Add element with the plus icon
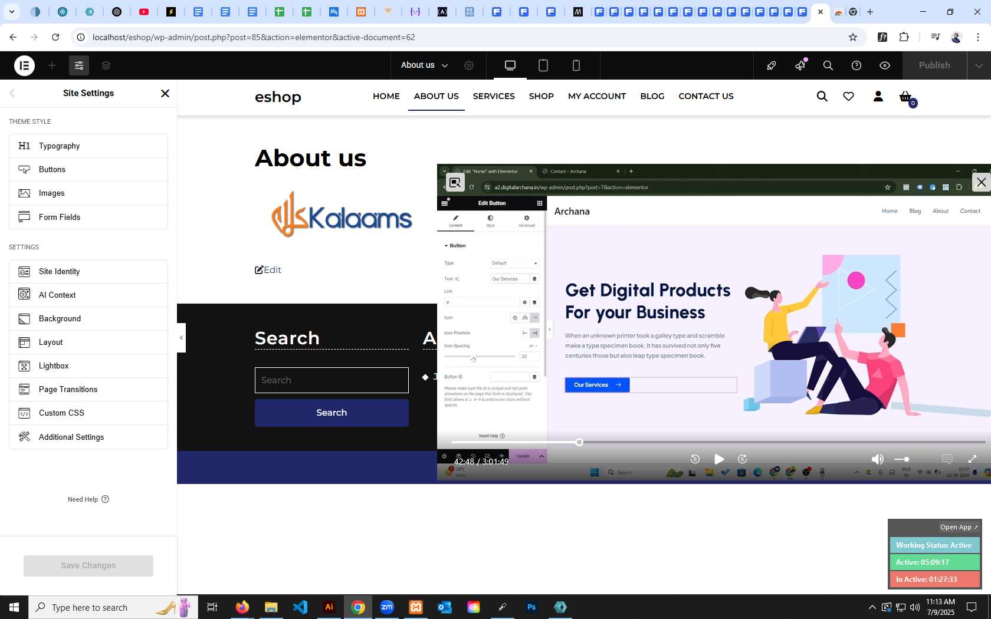This screenshot has width=991, height=619. (x=52, y=65)
